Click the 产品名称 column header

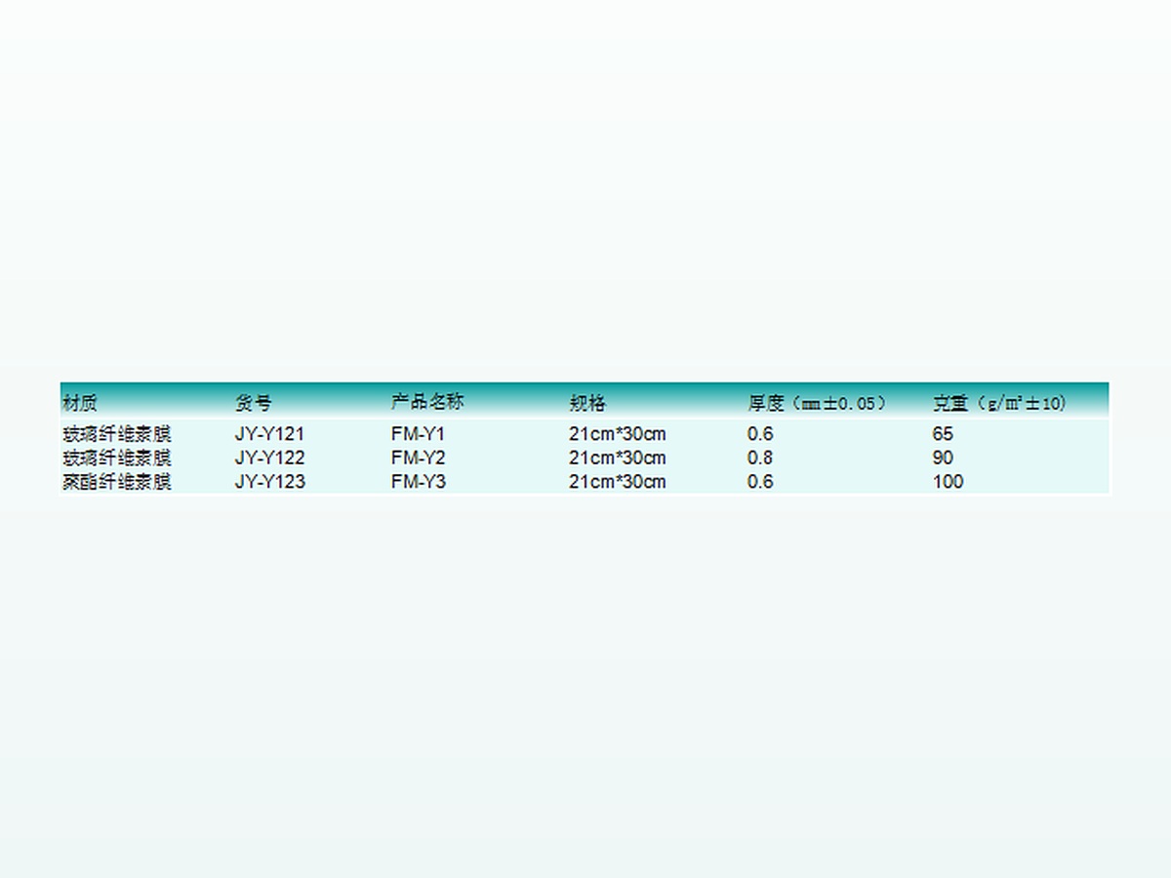coord(427,401)
